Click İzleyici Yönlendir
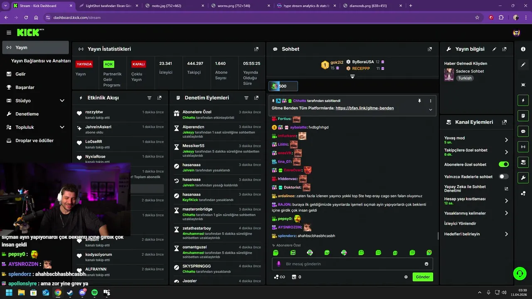This screenshot has width=532, height=299. [x=460, y=223]
